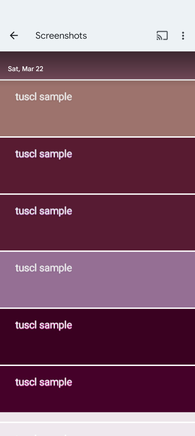Tap tuscl sample text on dark magenta image
Image resolution: width=195 pixels, height=436 pixels.
[x=44, y=383]
